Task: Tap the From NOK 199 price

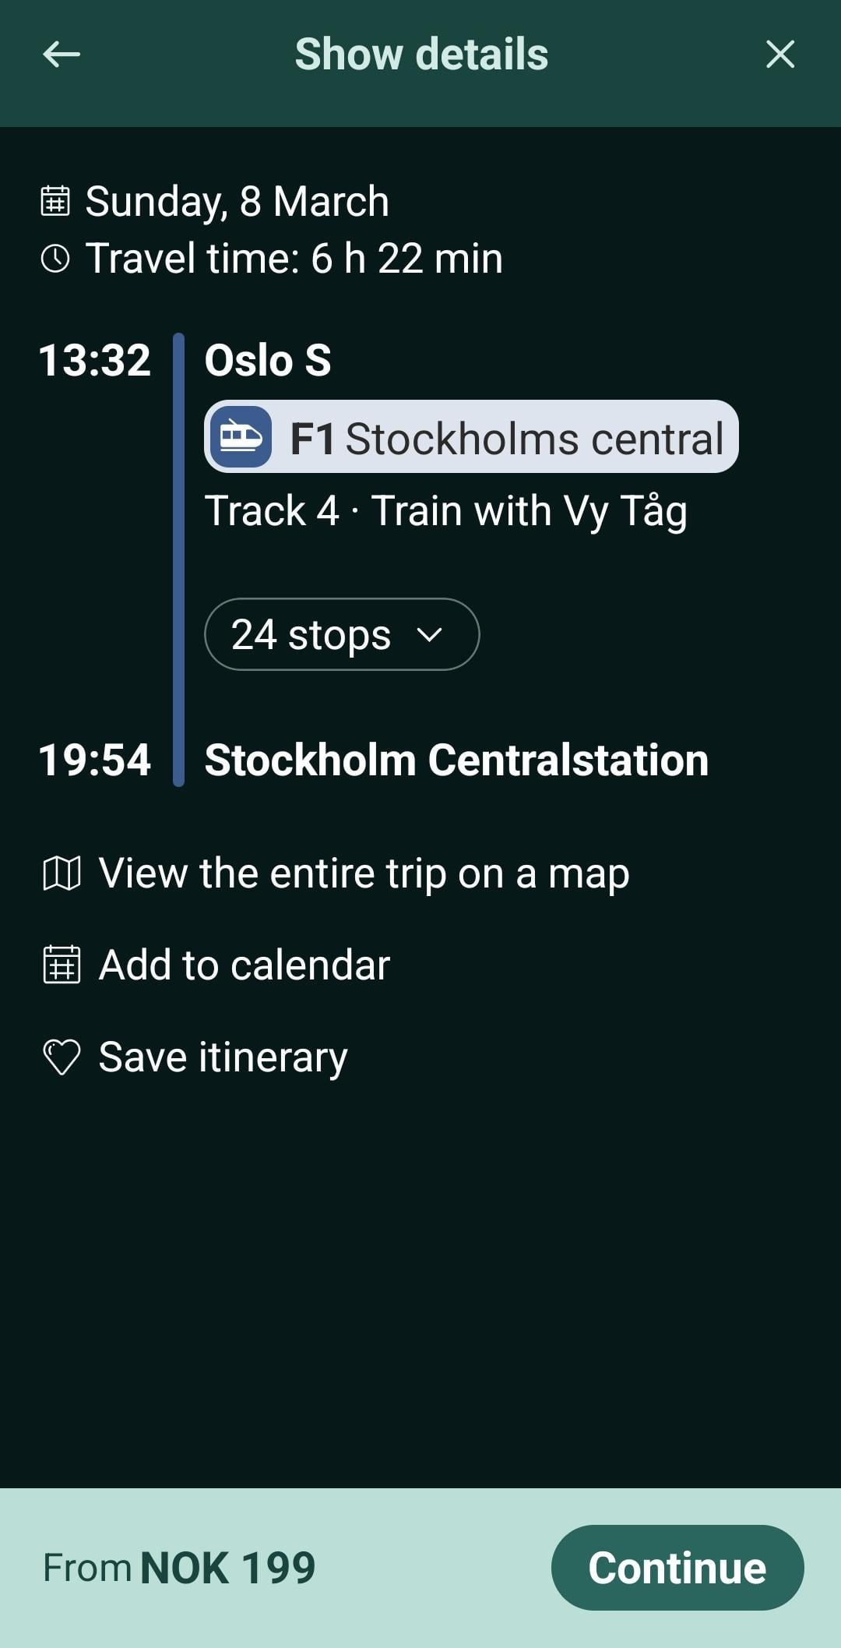Action: tap(179, 1568)
